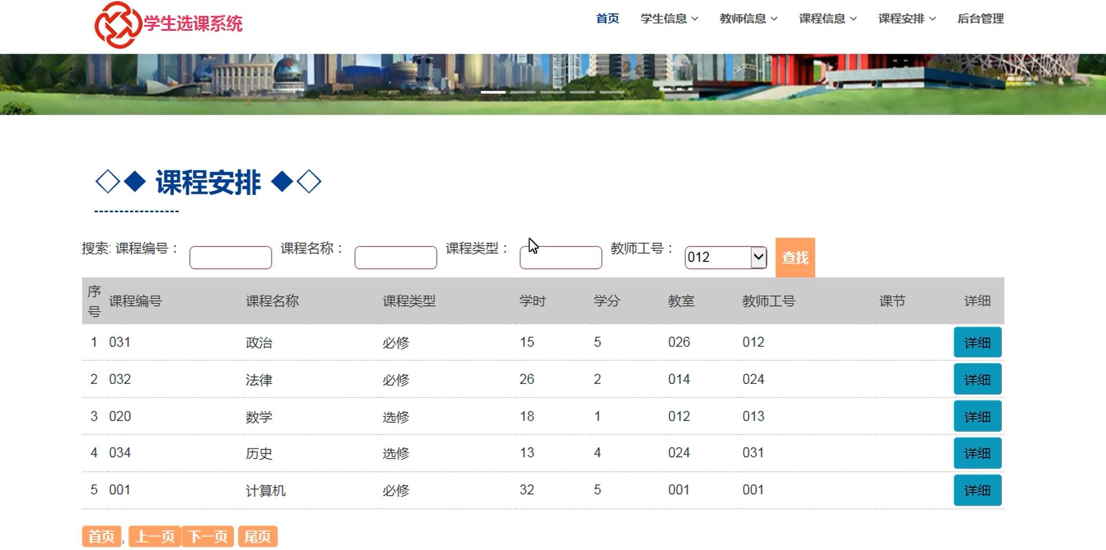Open 详细 for the 历史 course
1106x550 pixels.
point(978,453)
